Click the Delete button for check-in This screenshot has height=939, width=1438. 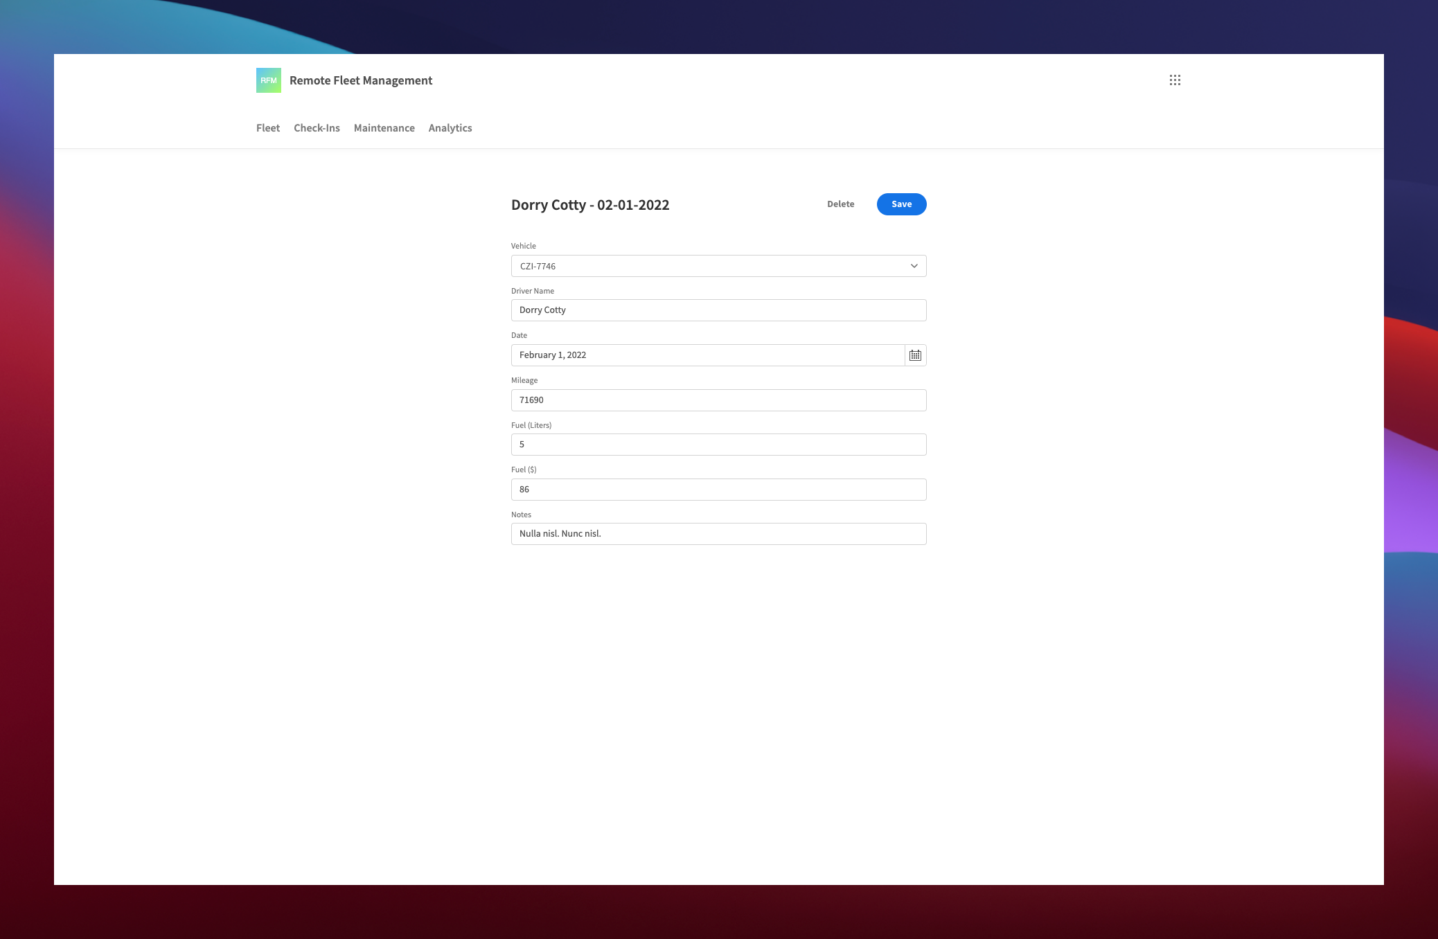841,204
